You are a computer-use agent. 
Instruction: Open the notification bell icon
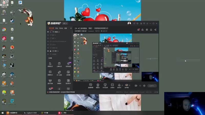pyautogui.click(x=151, y=30)
